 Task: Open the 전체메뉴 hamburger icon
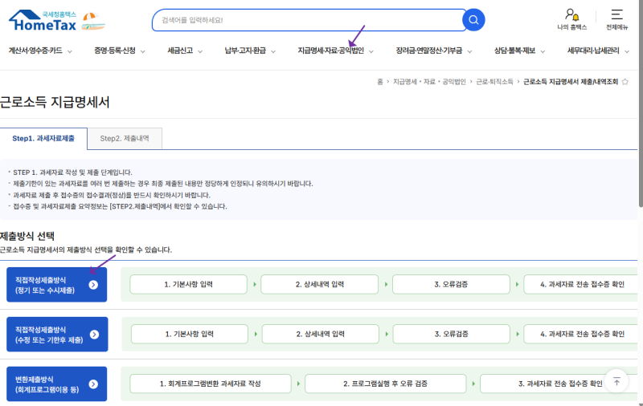(x=616, y=14)
